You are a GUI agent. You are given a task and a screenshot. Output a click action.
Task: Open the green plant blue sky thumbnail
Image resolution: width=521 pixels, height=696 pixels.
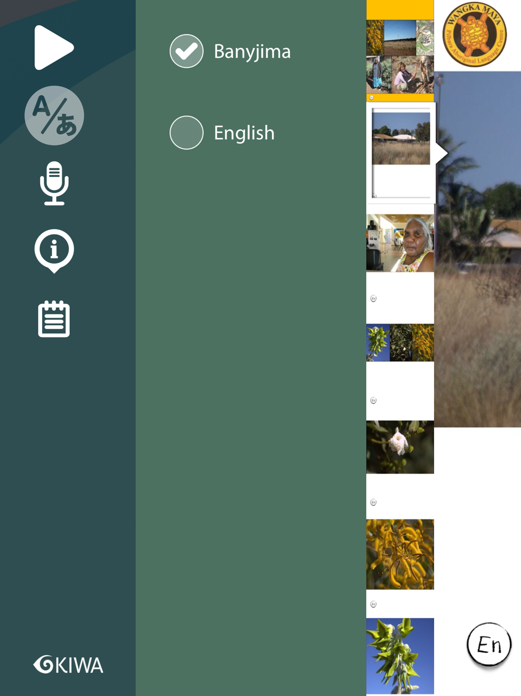point(400,656)
